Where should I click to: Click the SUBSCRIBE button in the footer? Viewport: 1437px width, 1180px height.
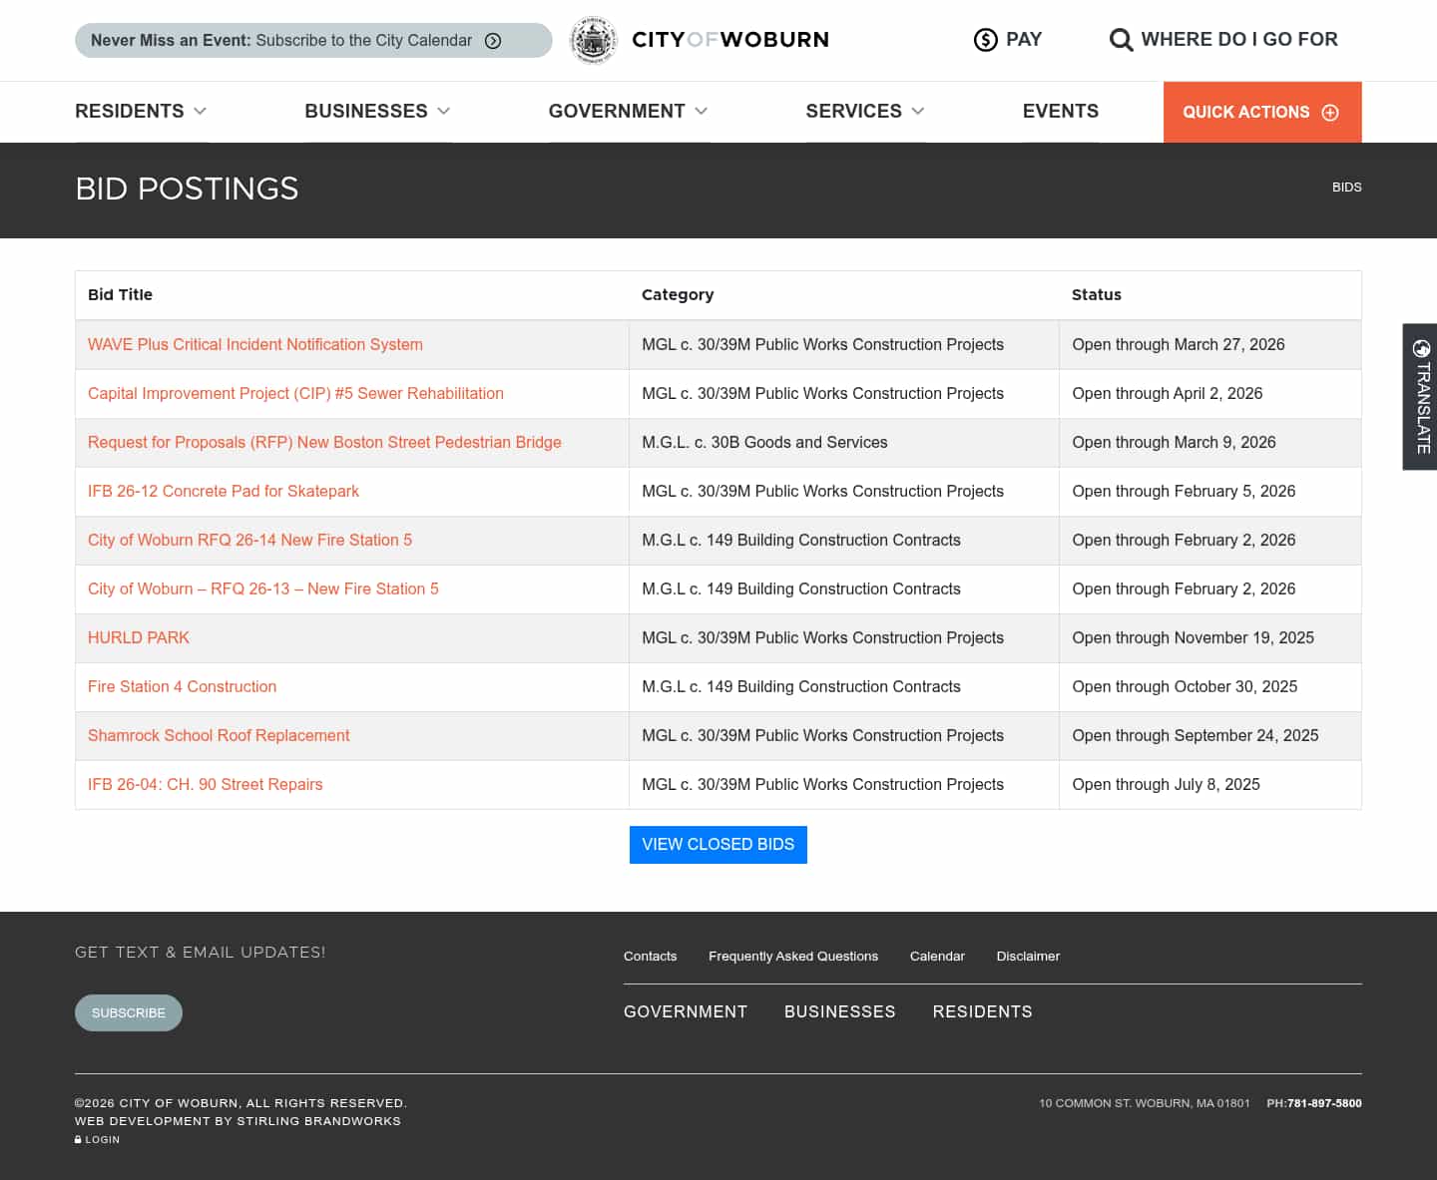(x=128, y=1012)
